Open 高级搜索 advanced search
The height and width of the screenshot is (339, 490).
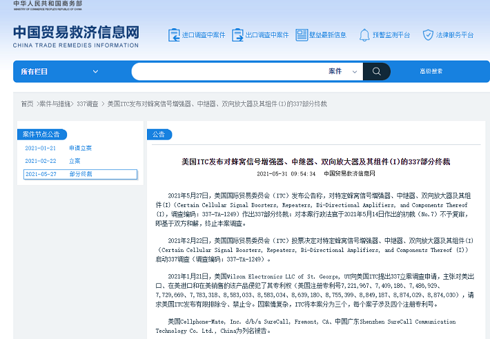point(431,71)
